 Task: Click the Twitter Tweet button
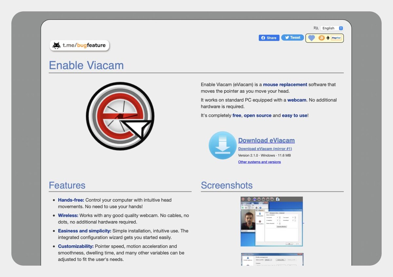click(292, 37)
